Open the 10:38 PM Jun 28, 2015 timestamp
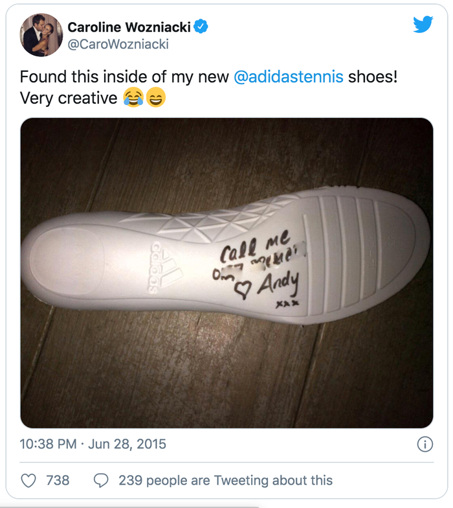The height and width of the screenshot is (508, 453). [93, 444]
